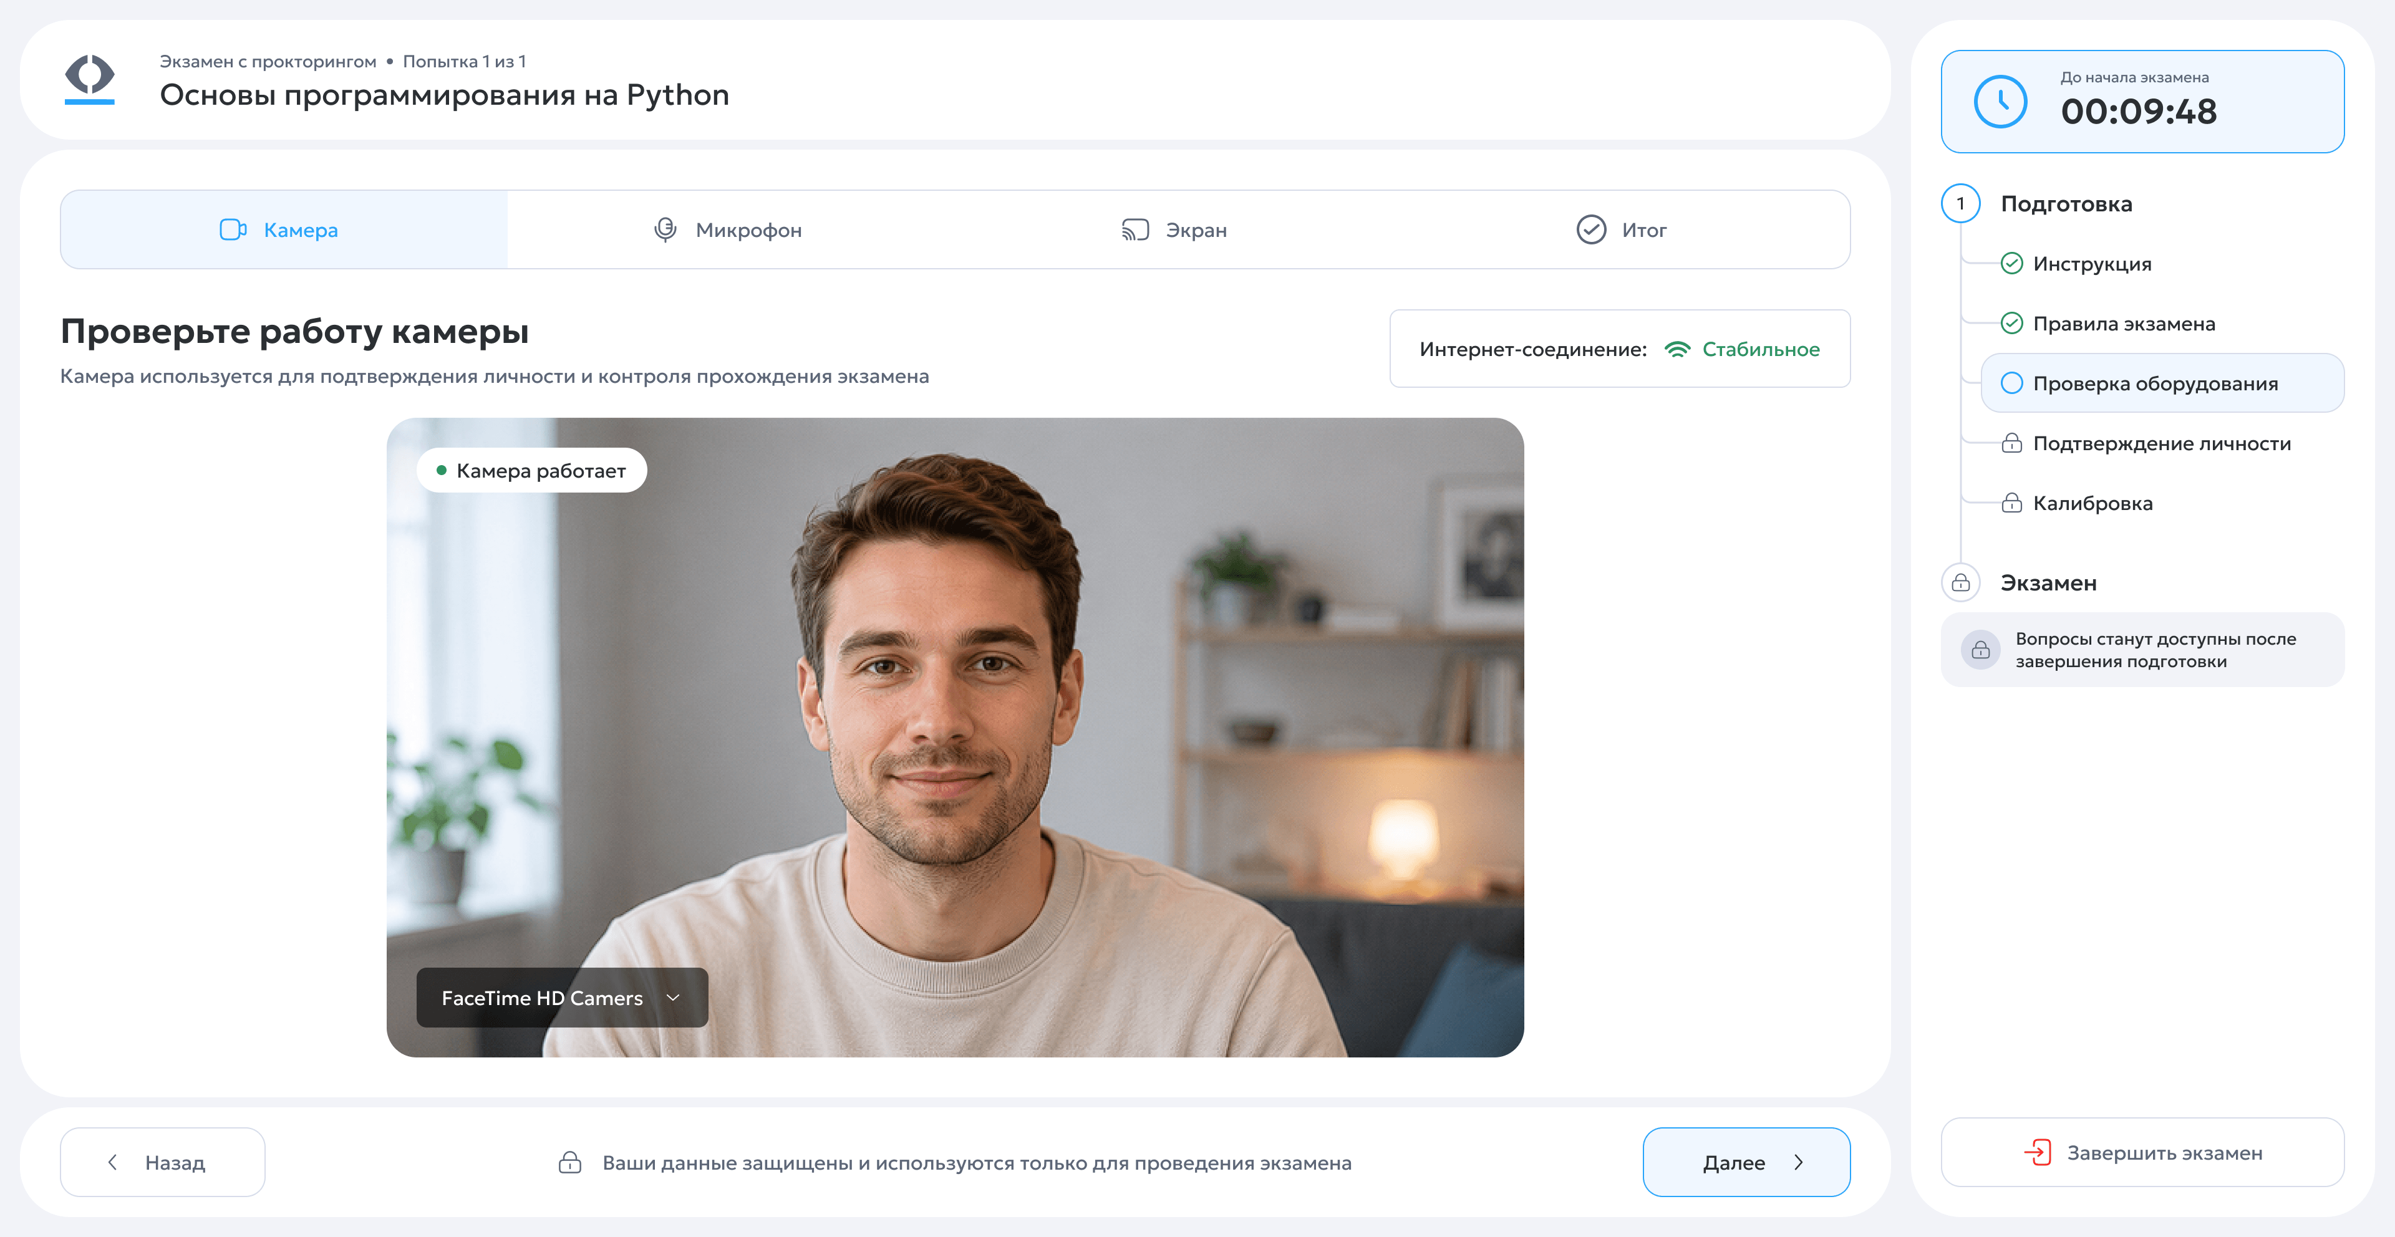Click the camera preview video feed
This screenshot has height=1237, width=2395.
(955, 737)
